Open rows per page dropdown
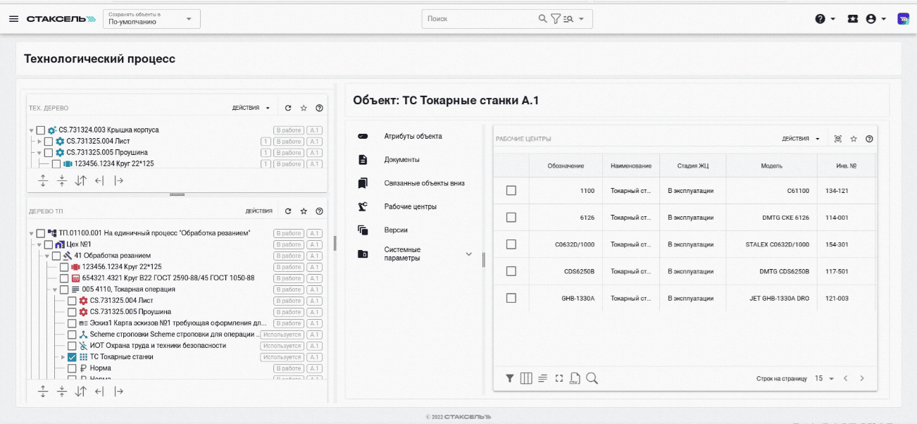 point(824,378)
